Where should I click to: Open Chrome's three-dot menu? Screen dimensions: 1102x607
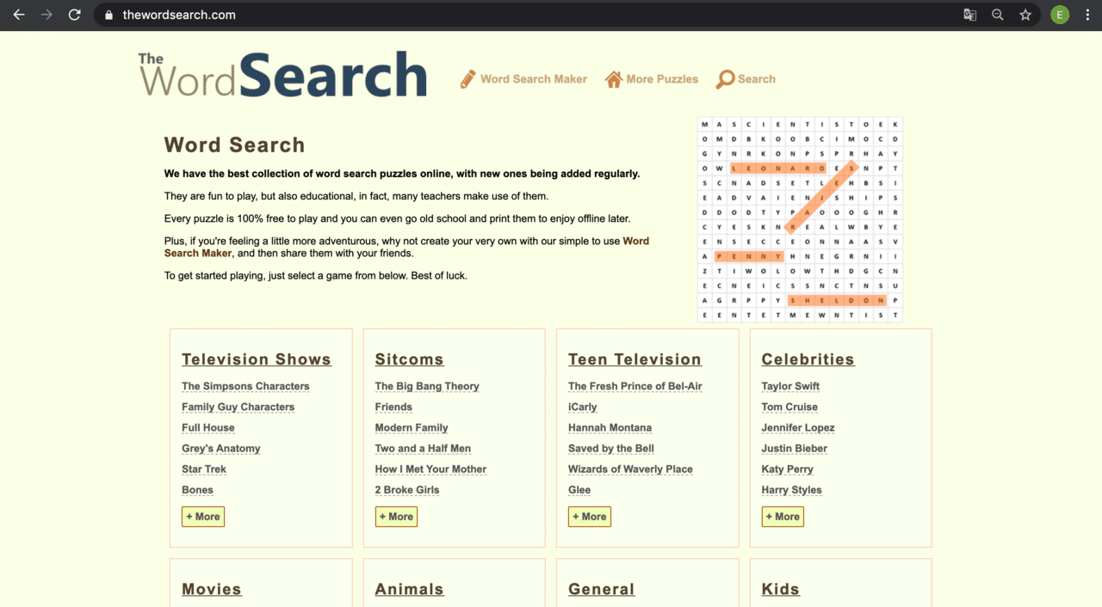(1087, 15)
